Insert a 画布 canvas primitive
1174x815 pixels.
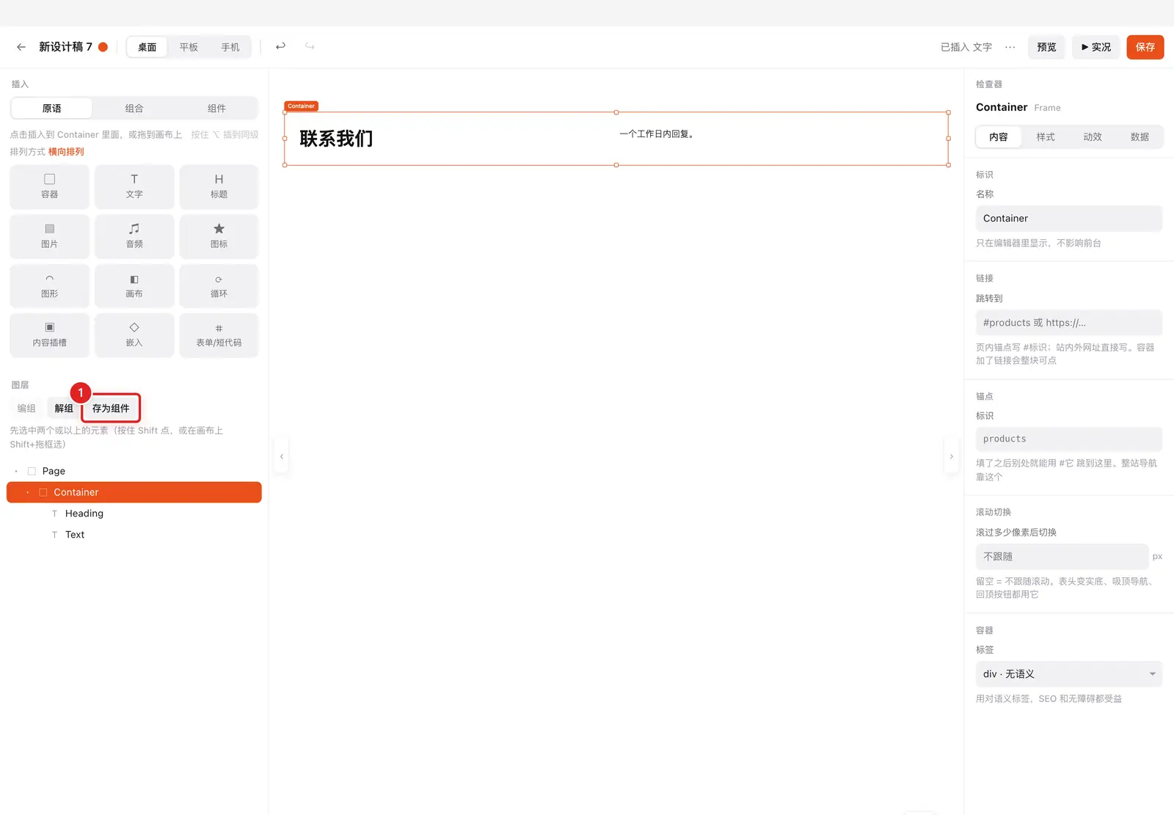(134, 286)
